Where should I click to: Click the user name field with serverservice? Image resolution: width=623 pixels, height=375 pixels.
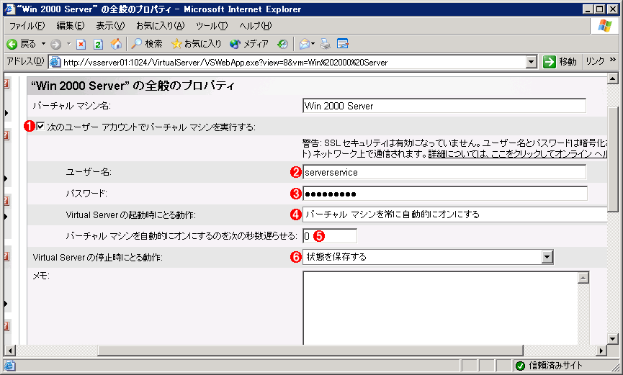coord(444,172)
